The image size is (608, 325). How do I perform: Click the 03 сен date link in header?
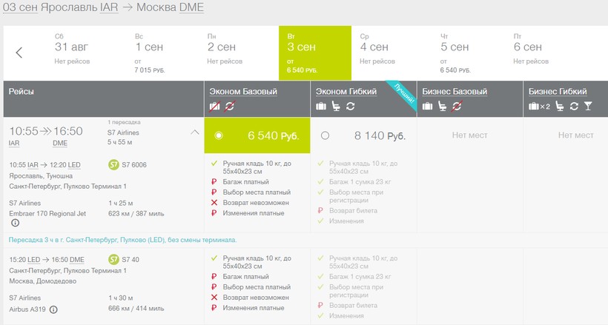coord(20,7)
